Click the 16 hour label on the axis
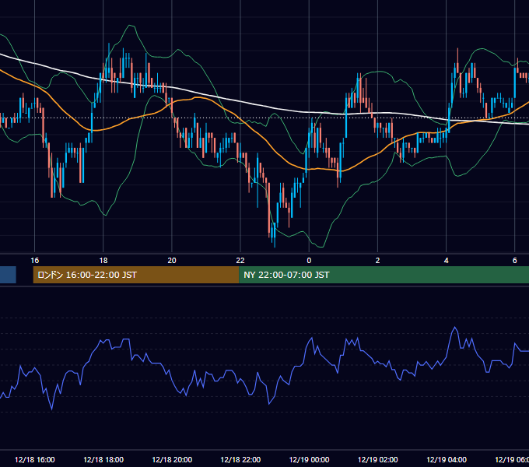This screenshot has width=529, height=467. (35, 261)
